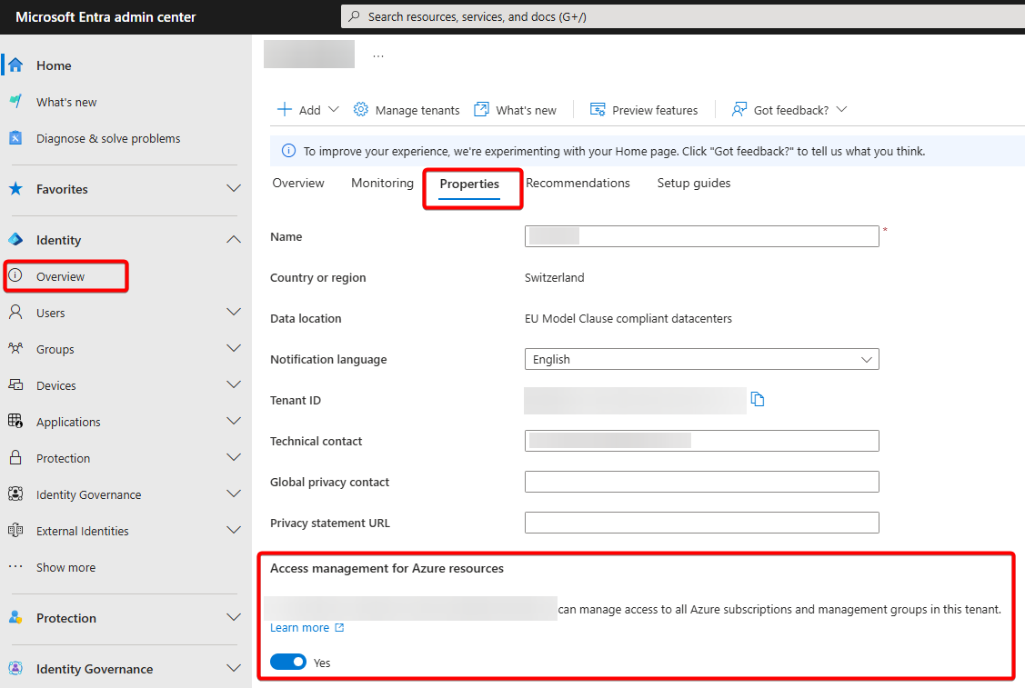
Task: Expand the Users menu chevron
Action: [x=234, y=312]
